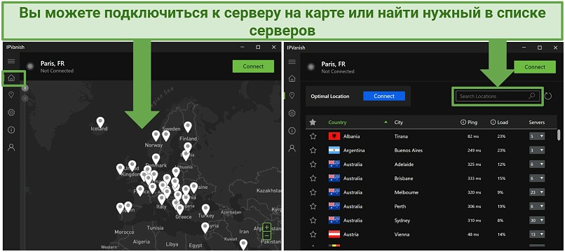Open Brisbane servers dropdown
The height and width of the screenshot is (252, 565).
click(537, 178)
